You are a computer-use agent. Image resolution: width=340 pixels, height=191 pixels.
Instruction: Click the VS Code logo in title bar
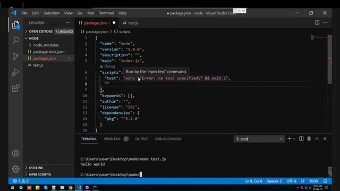click(14, 13)
